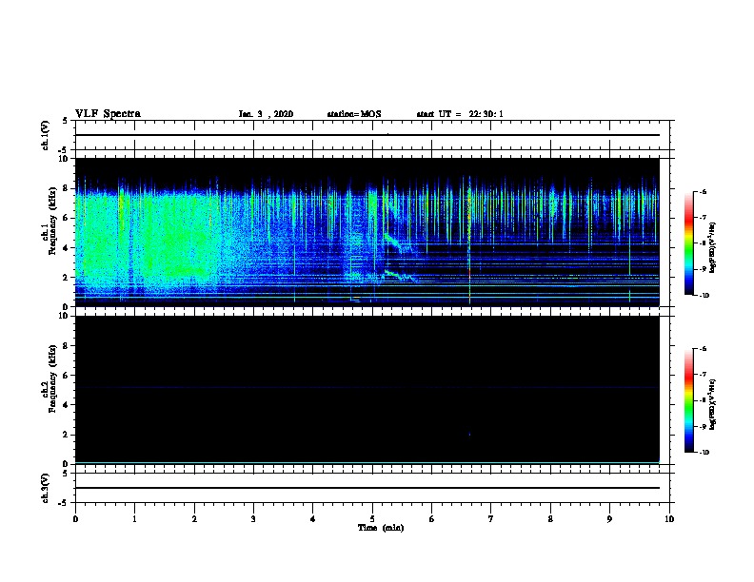Click the time axis tick label "7"

491,519
